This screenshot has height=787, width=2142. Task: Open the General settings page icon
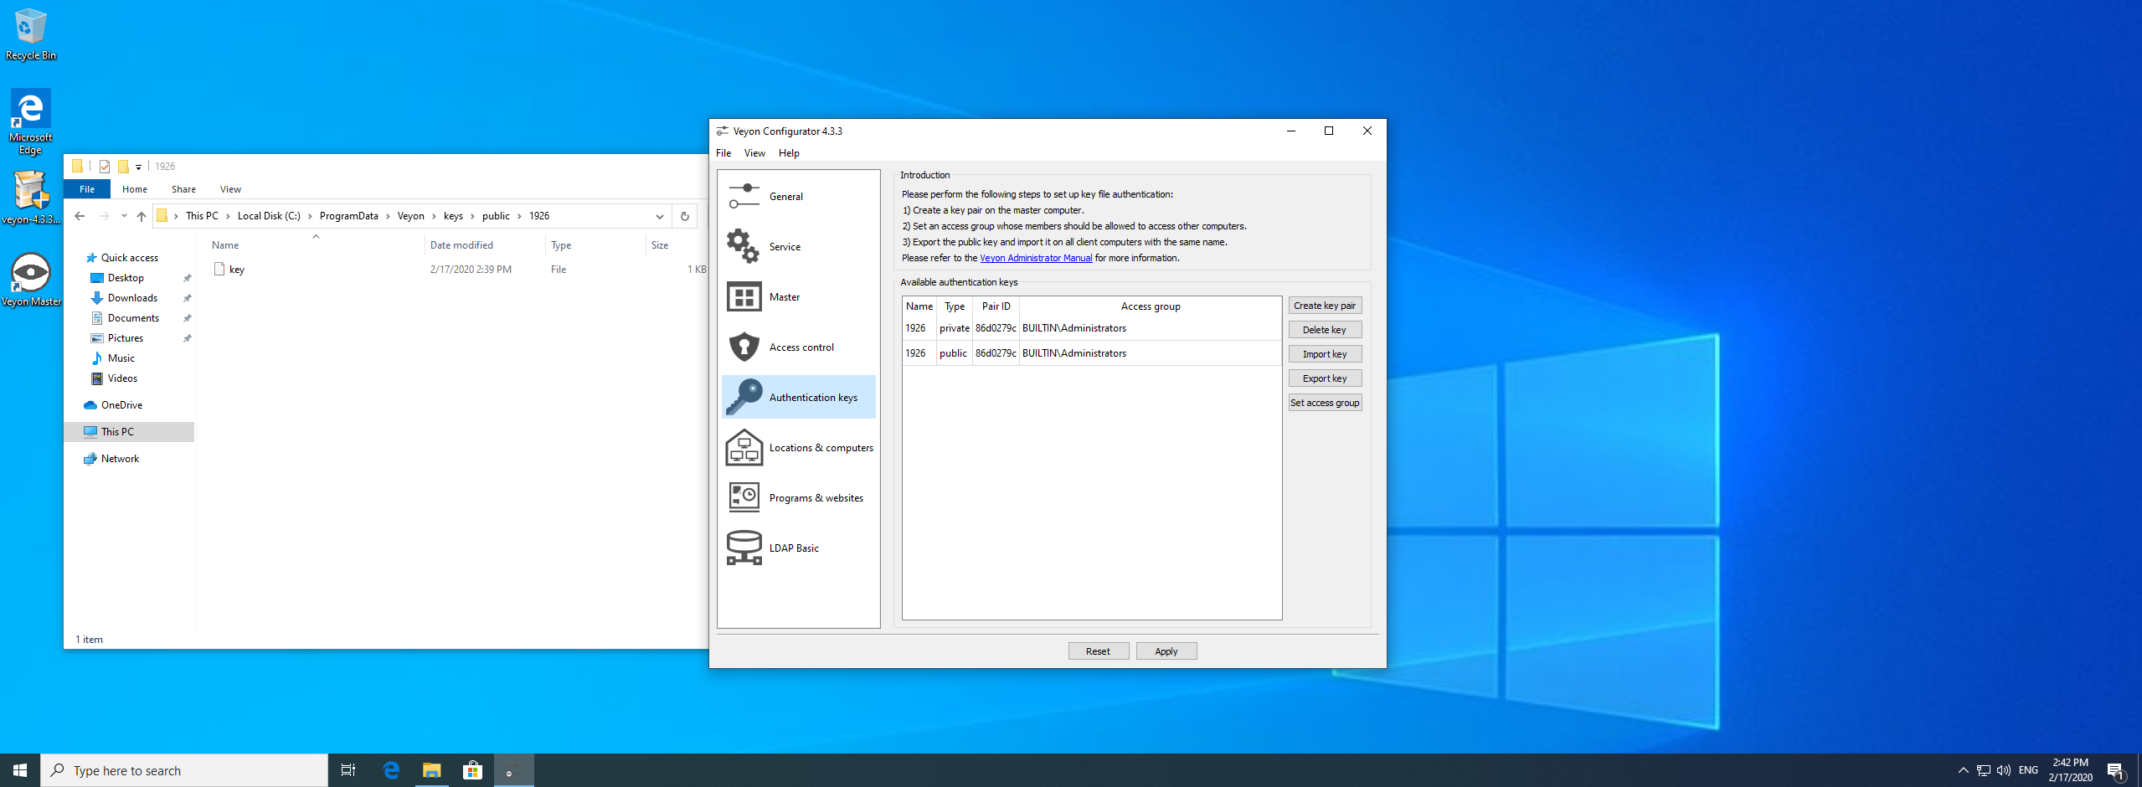point(744,196)
